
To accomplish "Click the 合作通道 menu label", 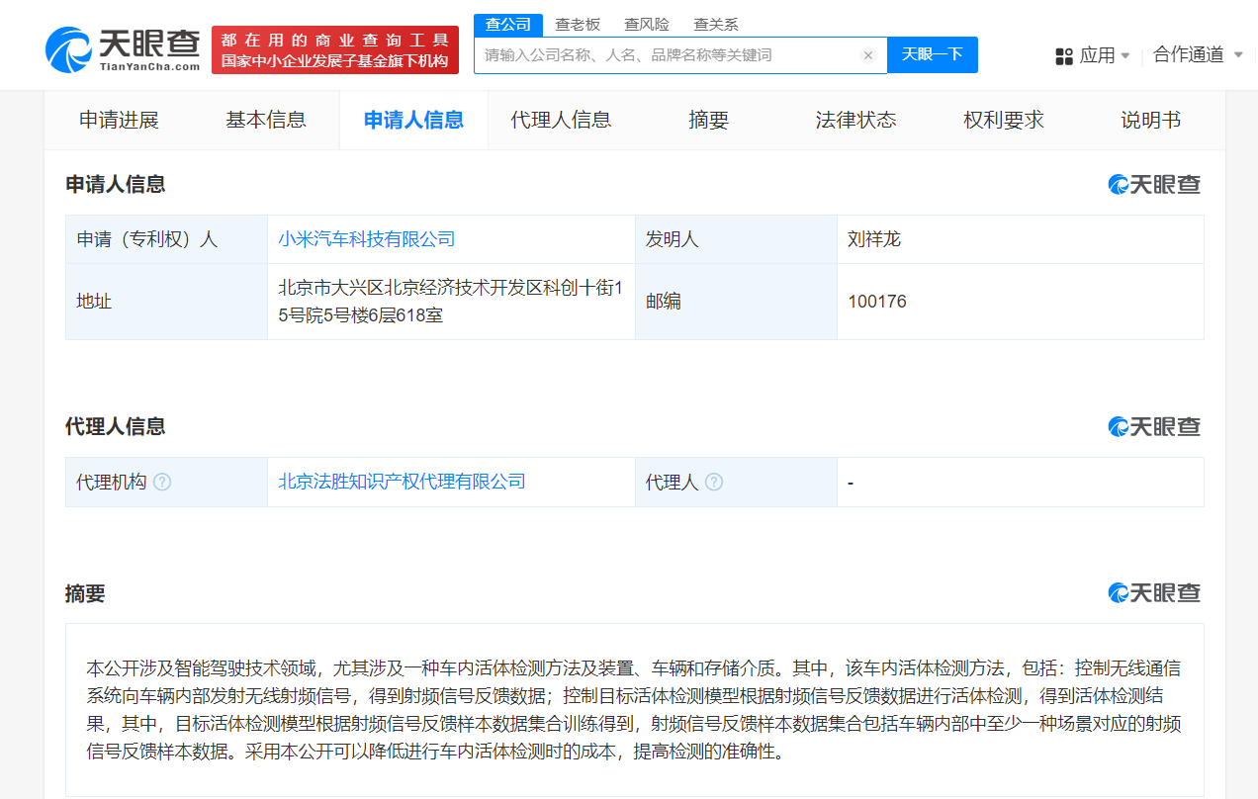I will coord(1190,54).
